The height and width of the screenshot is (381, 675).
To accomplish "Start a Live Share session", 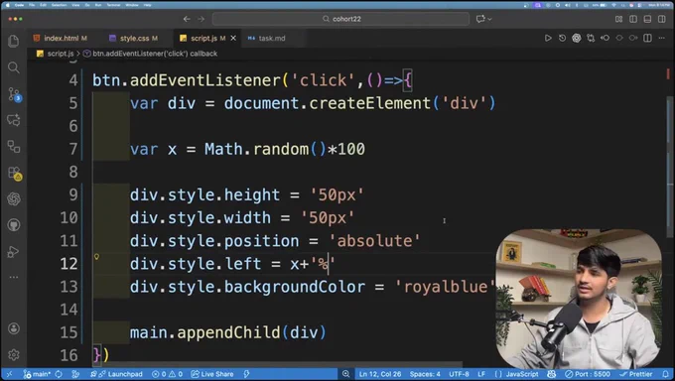I will (x=212, y=374).
